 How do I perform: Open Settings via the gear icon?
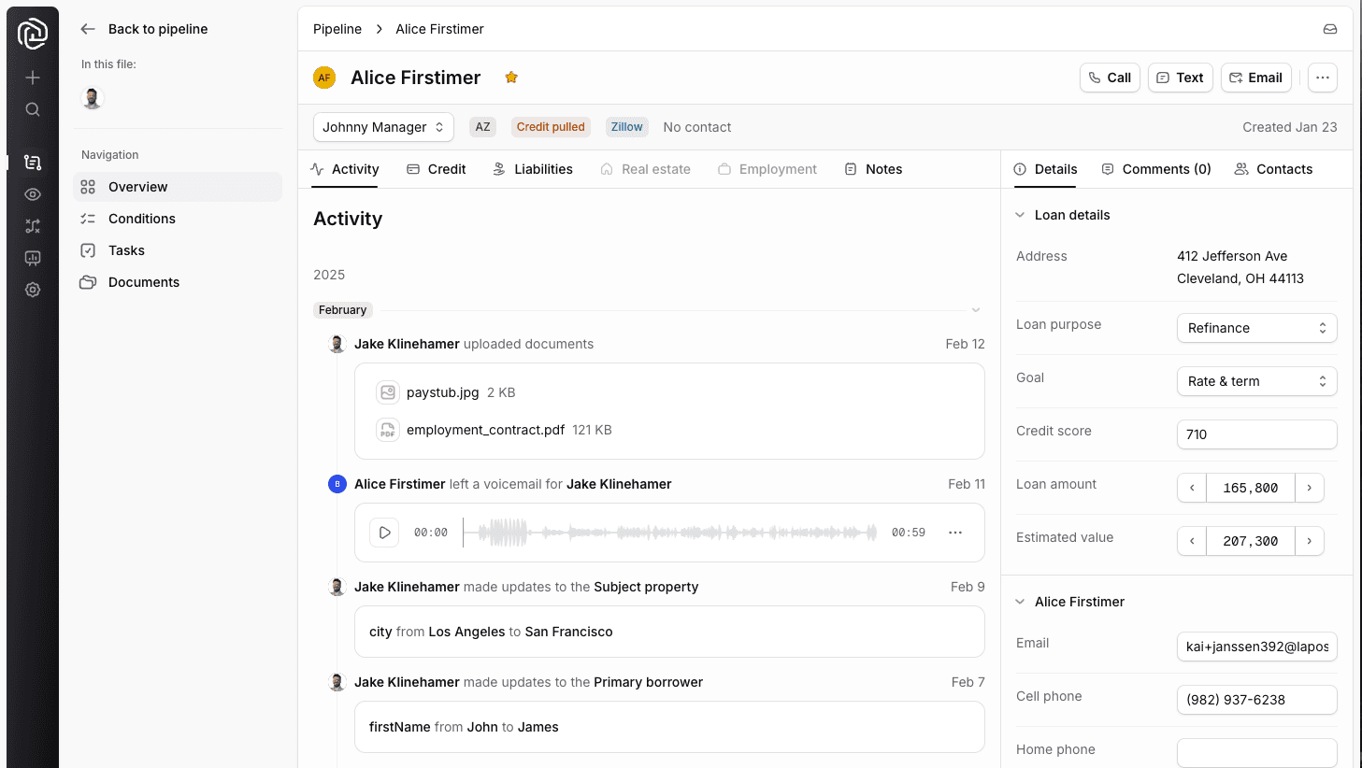pos(32,290)
